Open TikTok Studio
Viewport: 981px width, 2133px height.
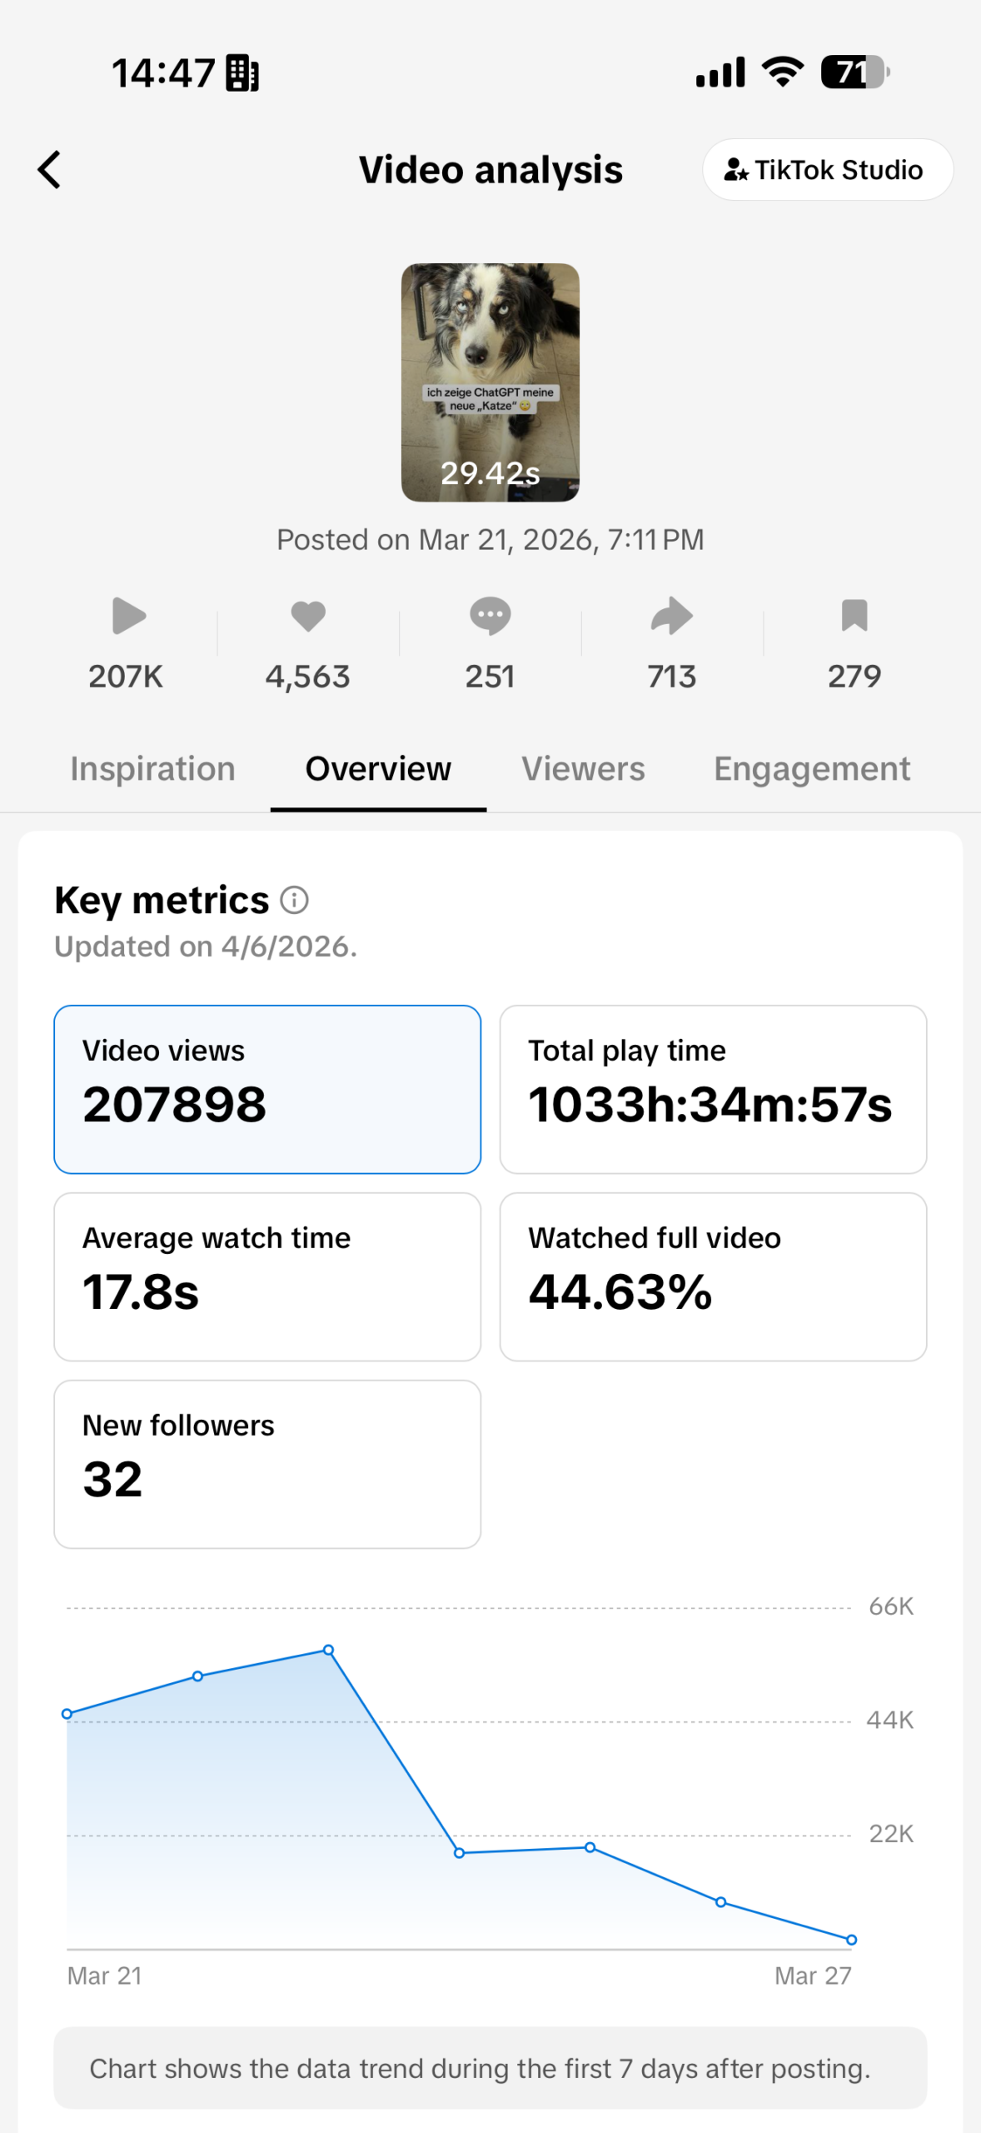pos(827,170)
